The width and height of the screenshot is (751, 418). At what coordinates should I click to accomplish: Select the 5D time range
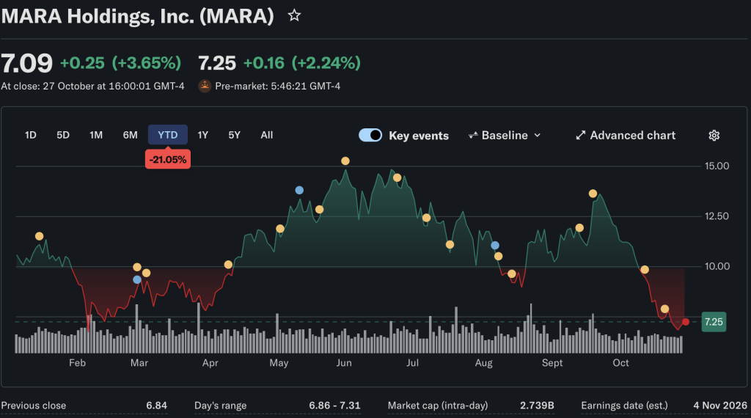[x=63, y=135]
